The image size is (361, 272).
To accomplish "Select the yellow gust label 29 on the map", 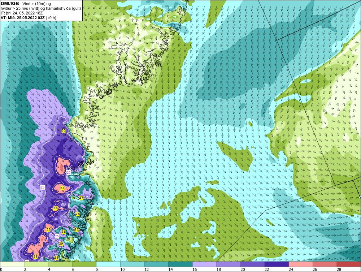I will pyautogui.click(x=61, y=244).
